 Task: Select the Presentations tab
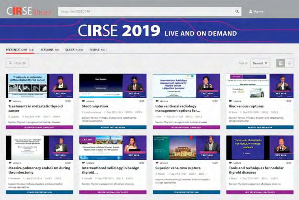click(x=20, y=50)
